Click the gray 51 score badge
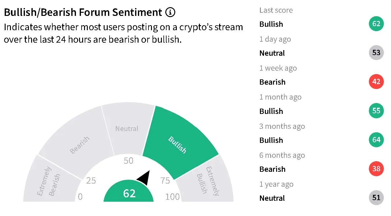This screenshot has width=391, height=216. click(x=376, y=198)
